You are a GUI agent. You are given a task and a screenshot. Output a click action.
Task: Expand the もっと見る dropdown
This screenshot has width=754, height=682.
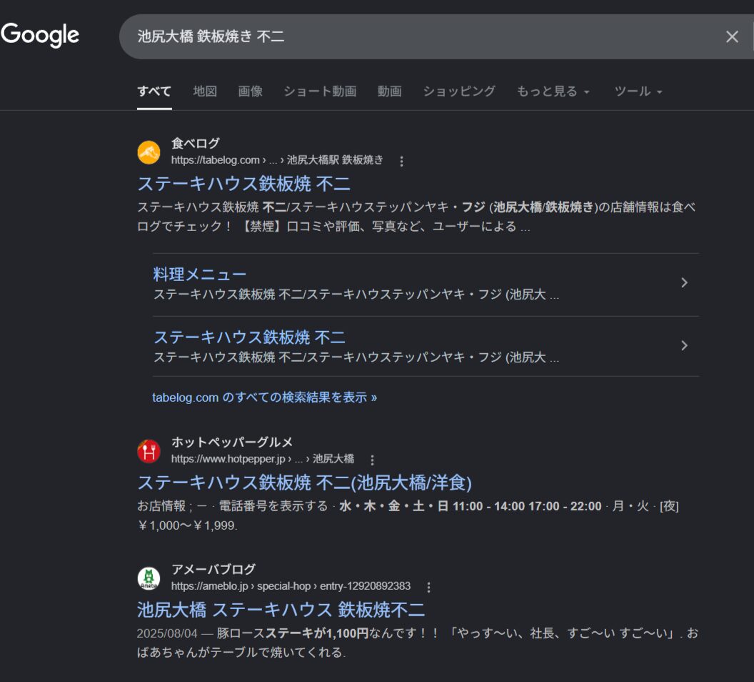click(x=553, y=91)
